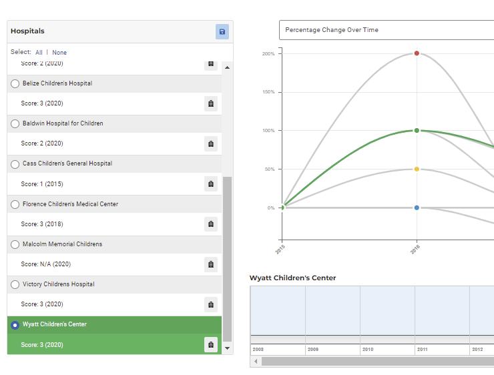The image size is (494, 375).
Task: Choose Malcolm Memorial Childrens radio option
Action: (x=15, y=244)
